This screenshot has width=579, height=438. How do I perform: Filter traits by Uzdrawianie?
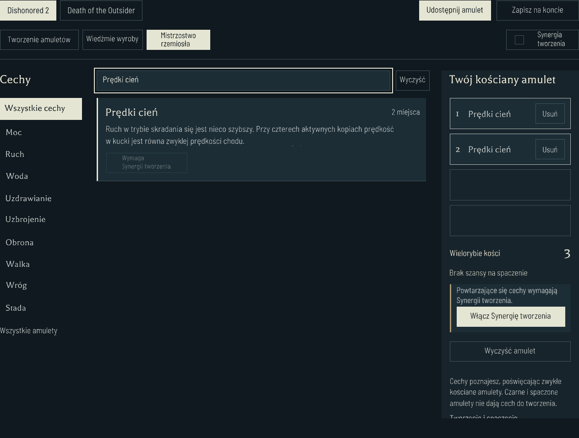point(28,198)
